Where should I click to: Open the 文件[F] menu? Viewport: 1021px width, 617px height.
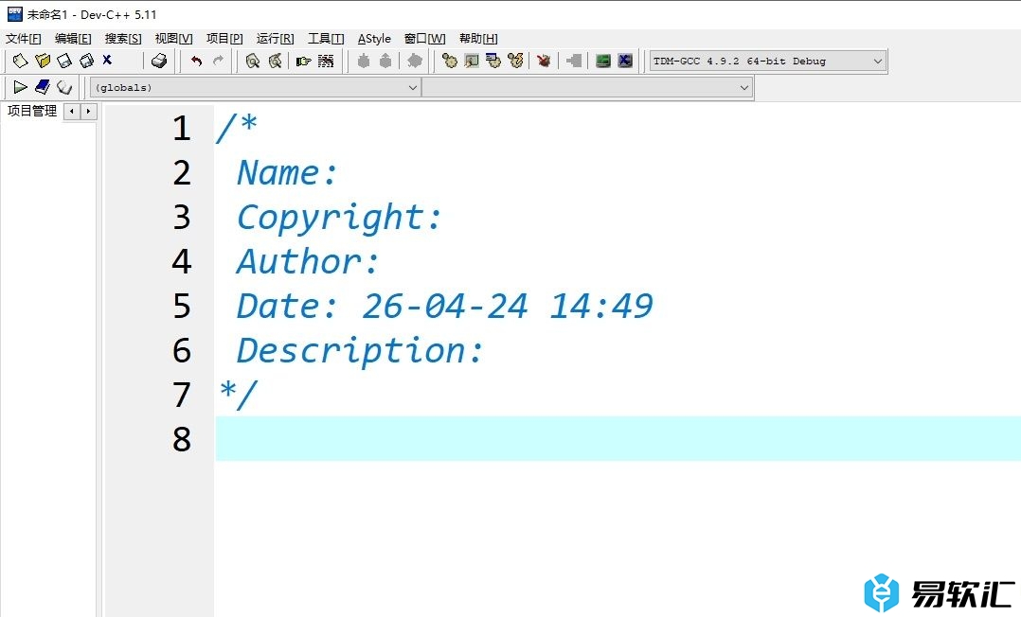[x=24, y=39]
